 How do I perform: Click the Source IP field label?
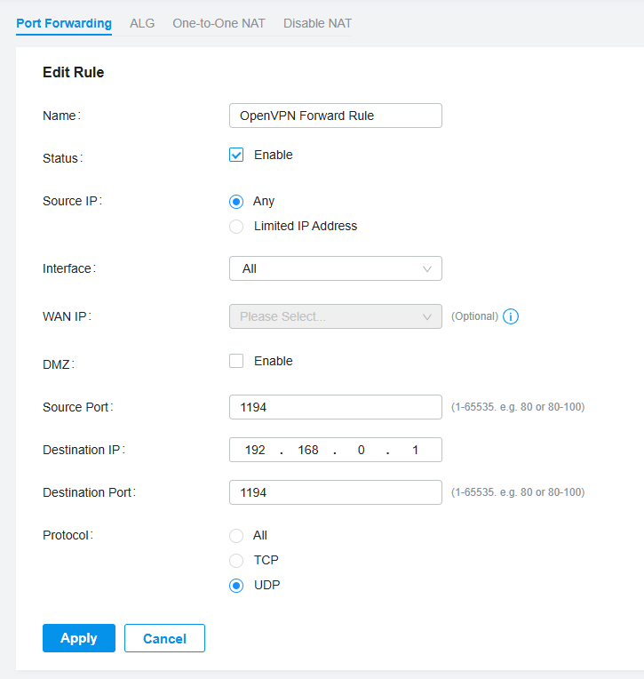72,201
